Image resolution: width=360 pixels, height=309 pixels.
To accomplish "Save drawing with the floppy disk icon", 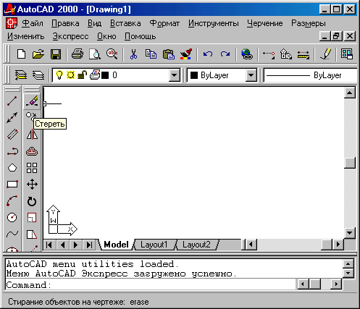I will (x=56, y=54).
